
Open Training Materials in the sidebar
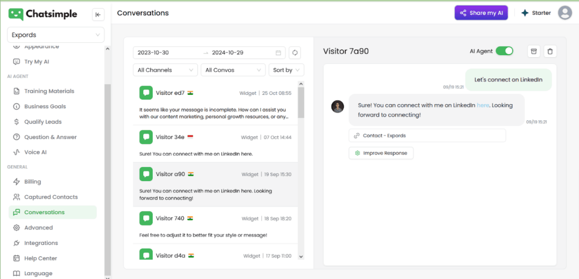(49, 91)
